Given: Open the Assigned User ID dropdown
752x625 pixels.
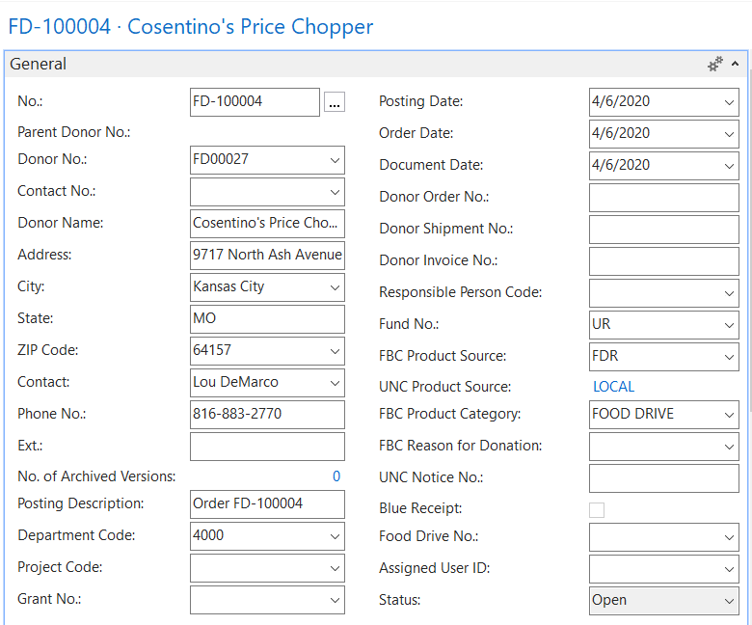Looking at the screenshot, I should pos(729,569).
